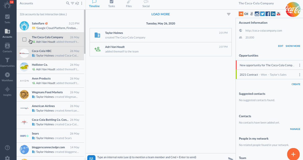
Task: Click CREATE under Opportunities
Action: point(296,84)
